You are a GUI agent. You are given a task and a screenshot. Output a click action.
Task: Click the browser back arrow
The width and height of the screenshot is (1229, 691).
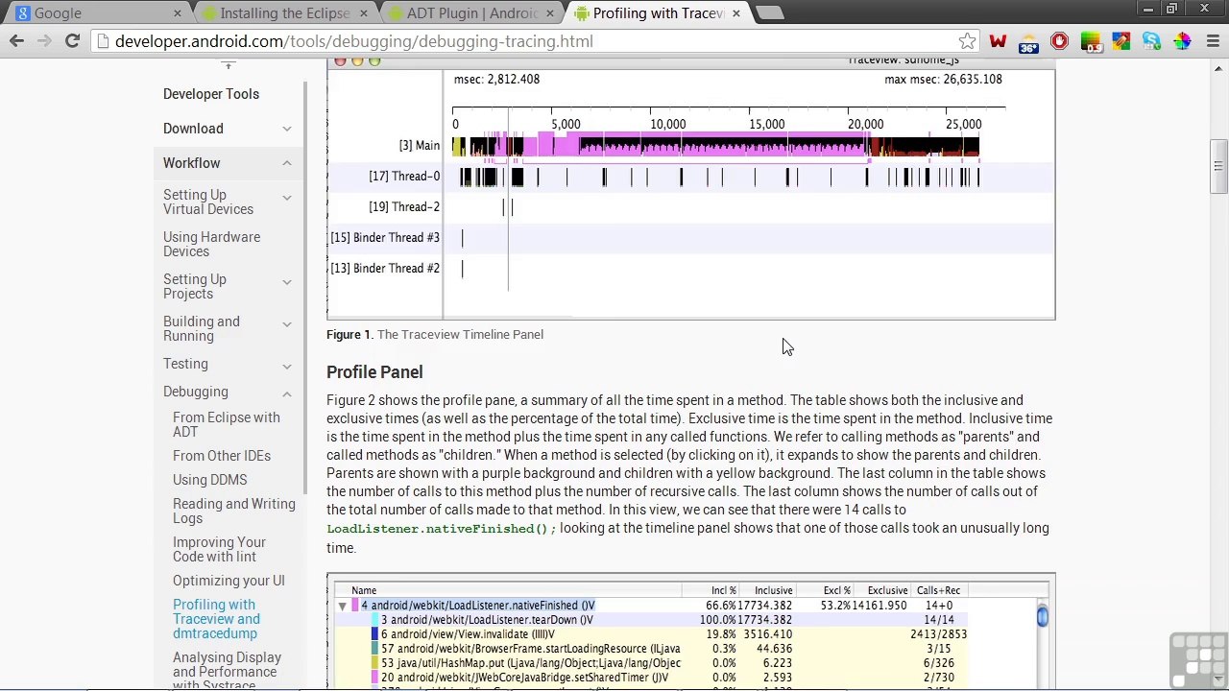click(16, 41)
